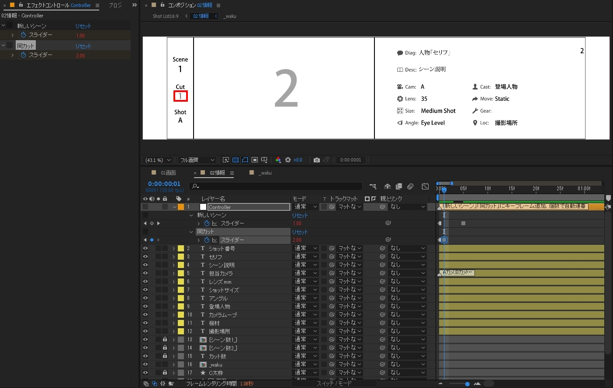Expand the セリフ layer properties
The width and height of the screenshot is (613, 388).
point(173,257)
